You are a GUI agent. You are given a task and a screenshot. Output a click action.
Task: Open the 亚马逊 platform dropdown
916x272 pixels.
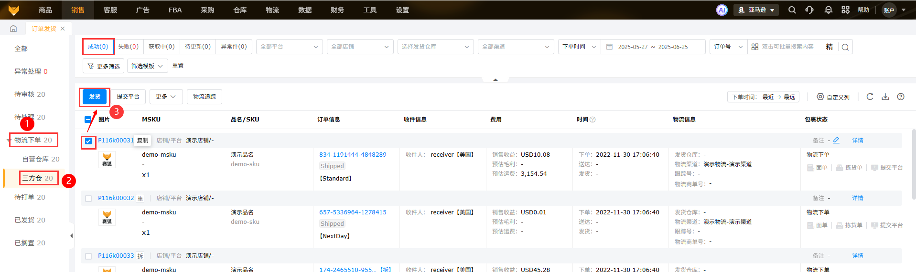tap(756, 10)
